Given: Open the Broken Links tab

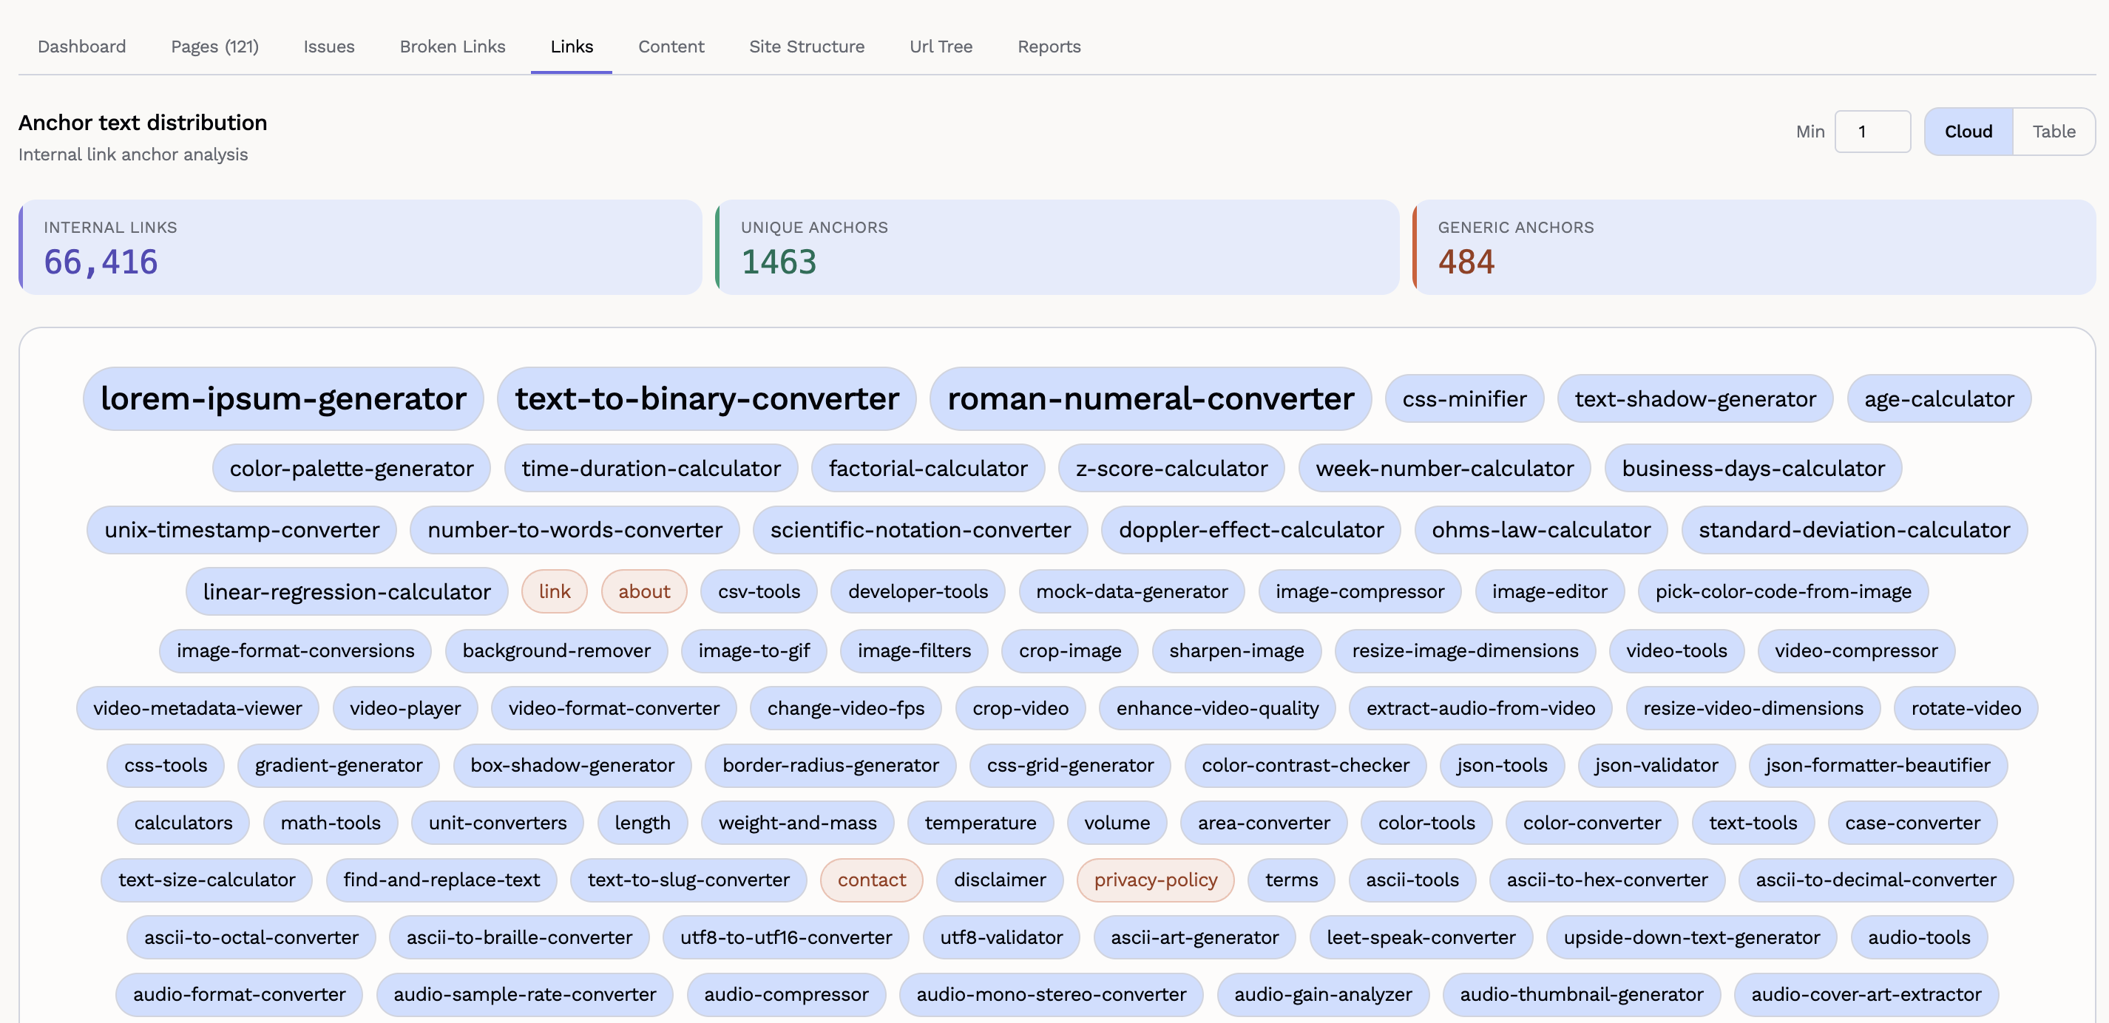Looking at the screenshot, I should [x=452, y=47].
